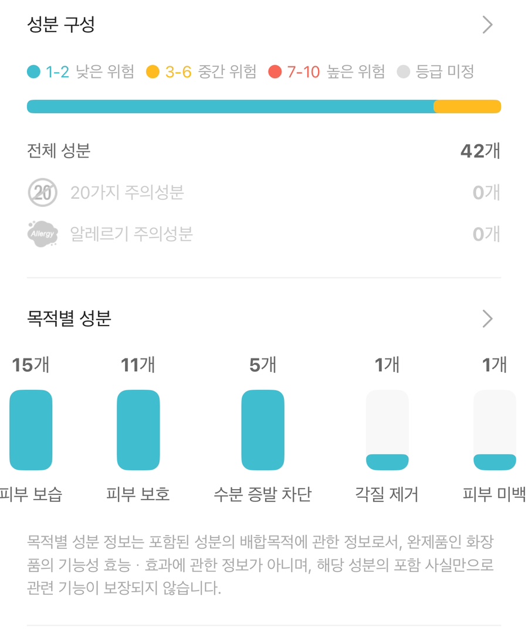
Task: Open the 알레르기 주의성분 row label
Action: (x=131, y=234)
